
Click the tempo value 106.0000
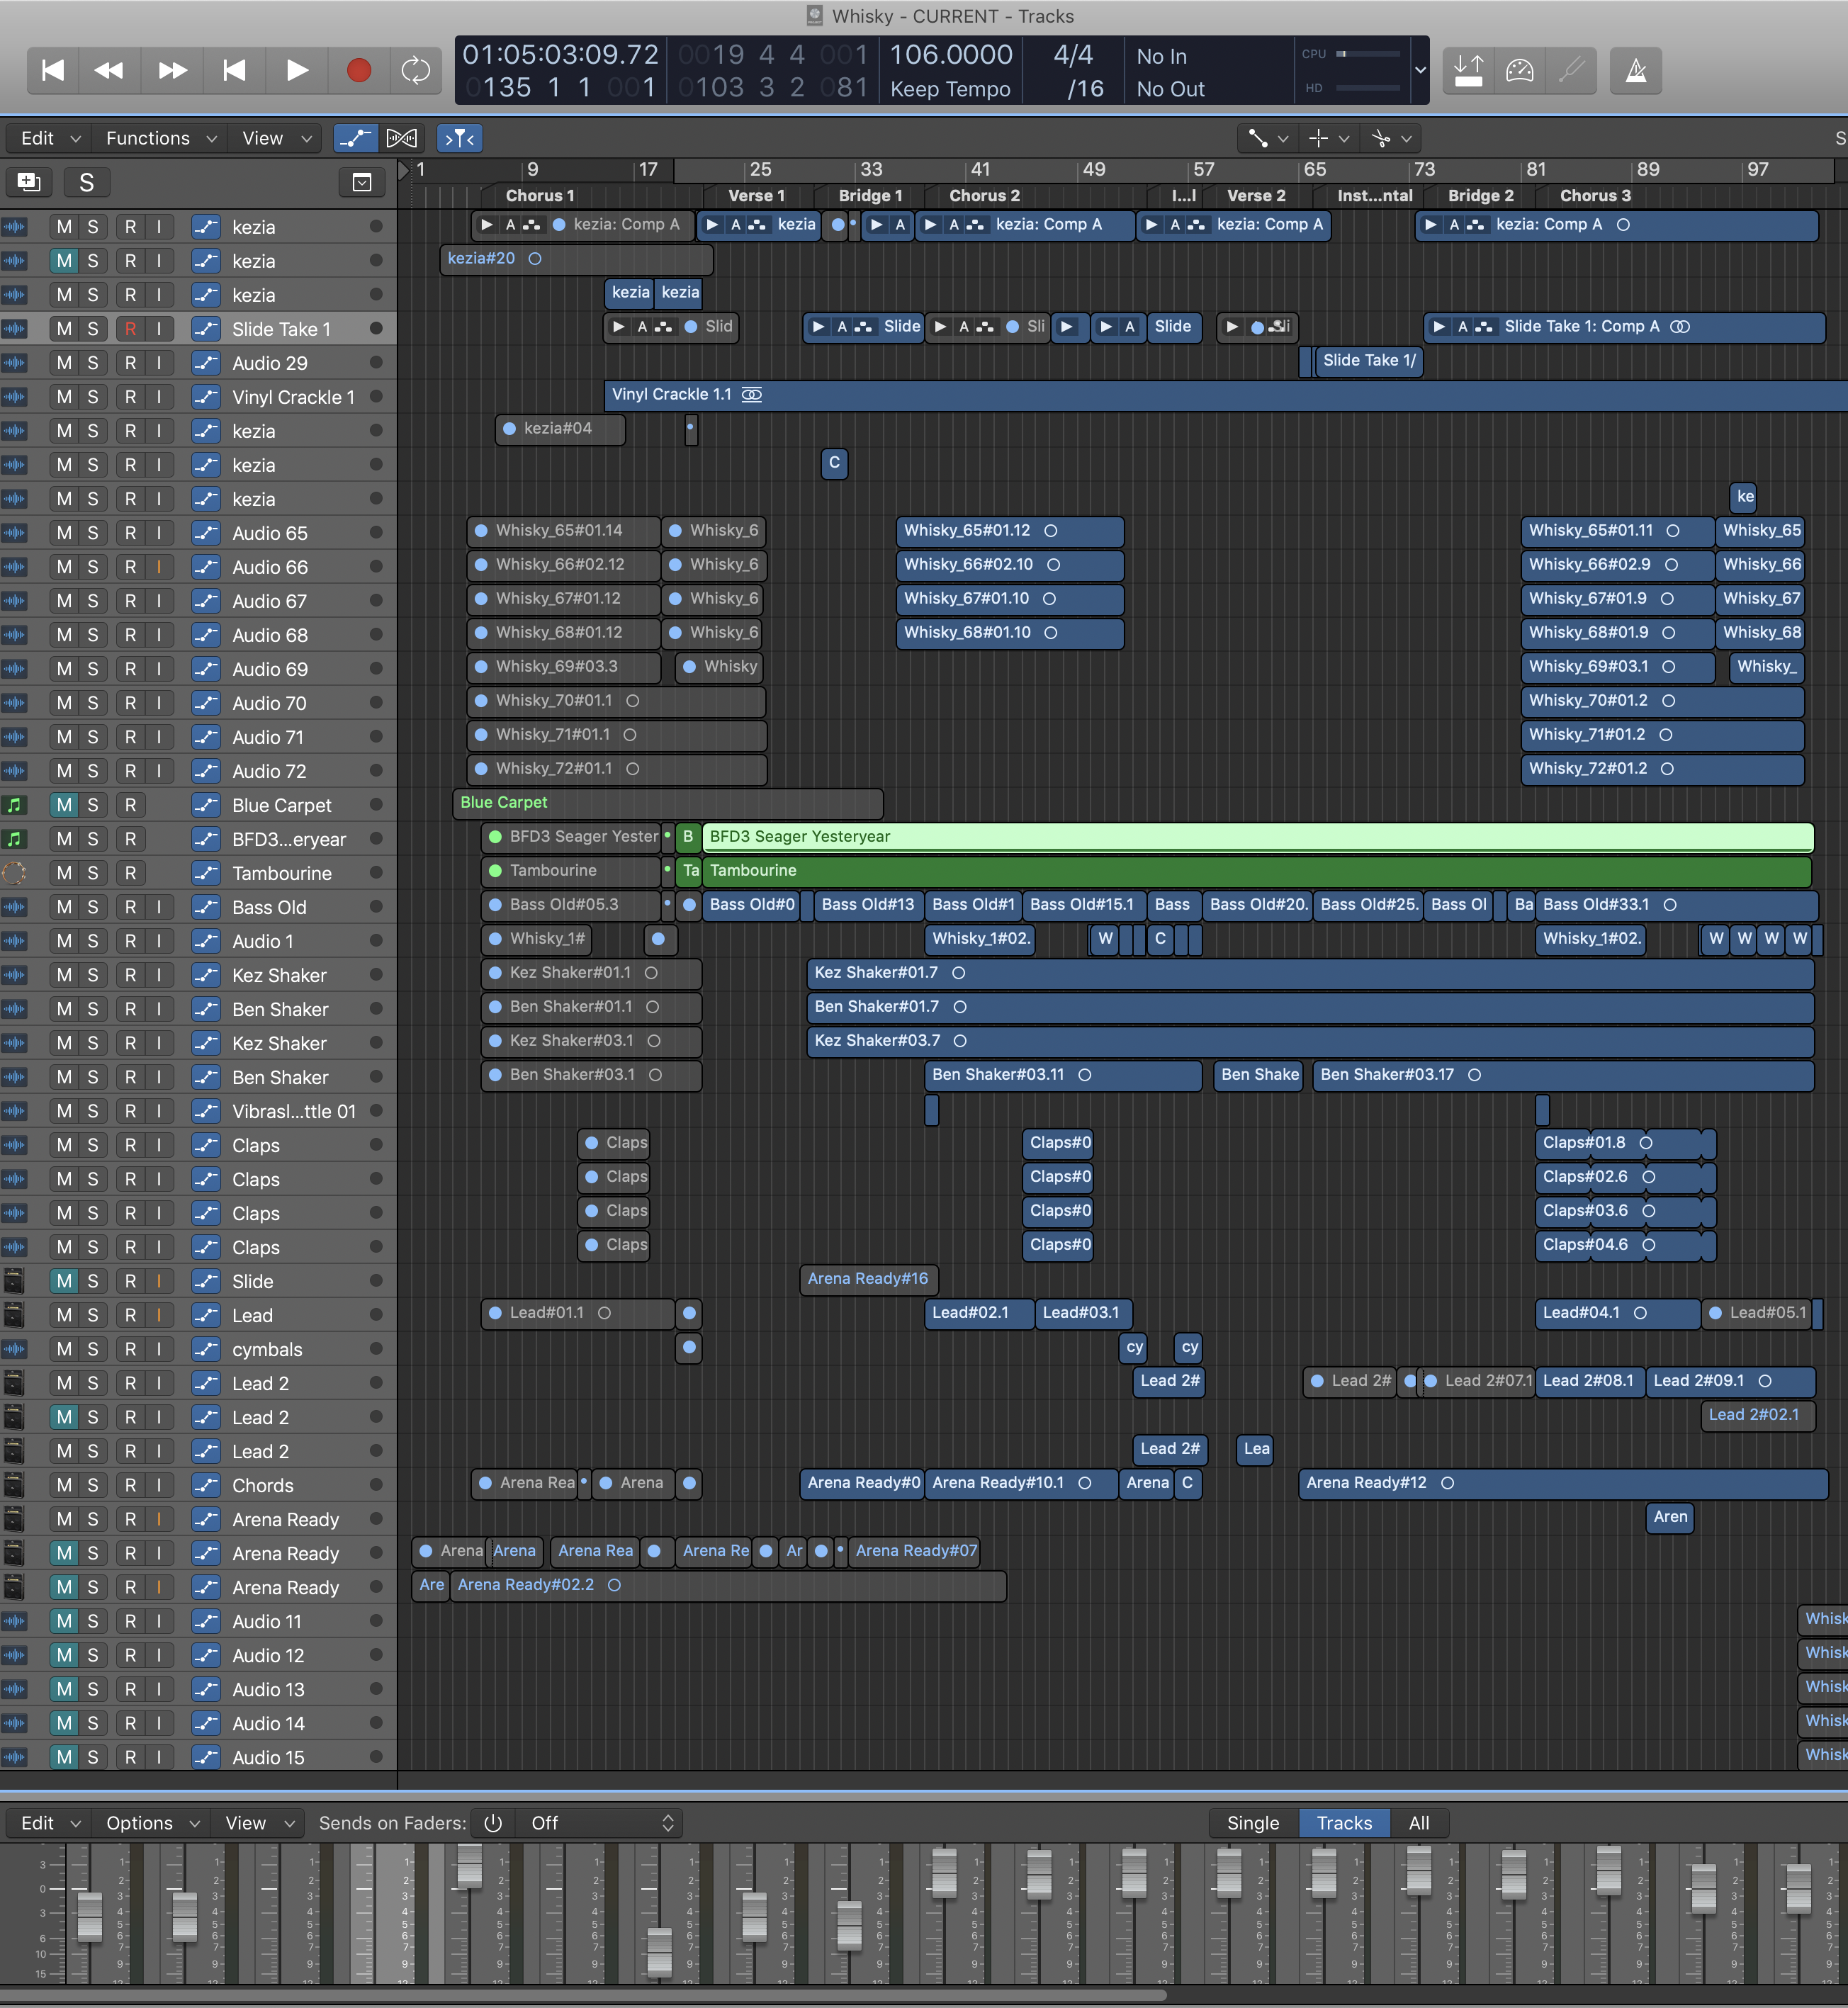pyautogui.click(x=950, y=55)
